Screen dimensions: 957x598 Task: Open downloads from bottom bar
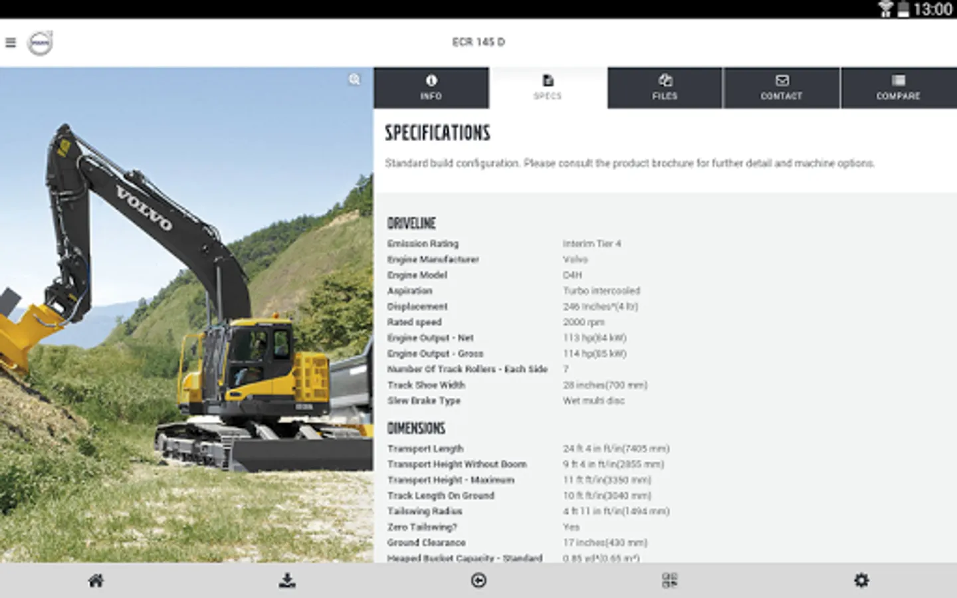coord(287,581)
